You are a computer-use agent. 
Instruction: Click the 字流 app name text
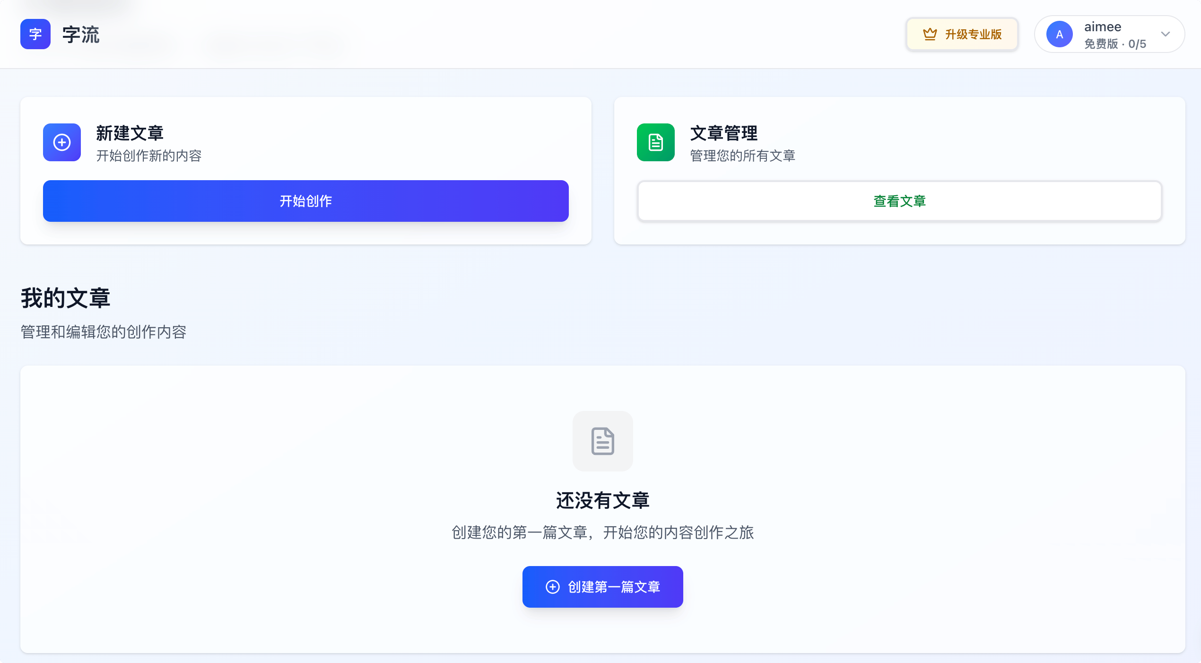coord(81,34)
